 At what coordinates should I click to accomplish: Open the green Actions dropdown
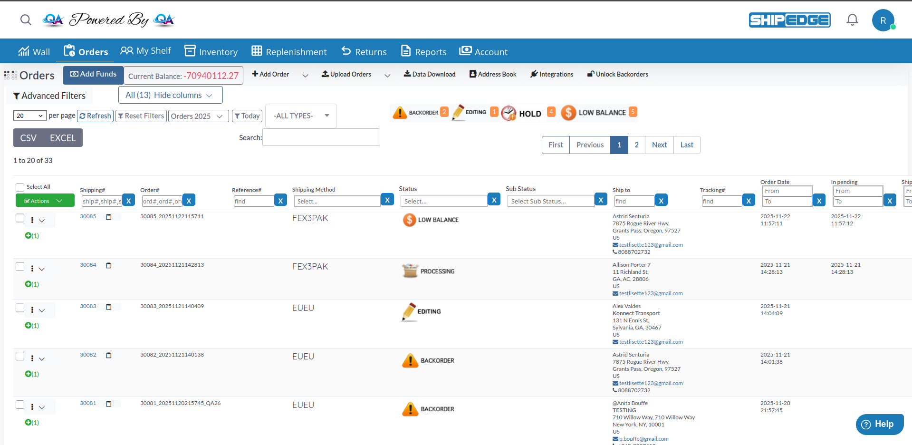[45, 201]
